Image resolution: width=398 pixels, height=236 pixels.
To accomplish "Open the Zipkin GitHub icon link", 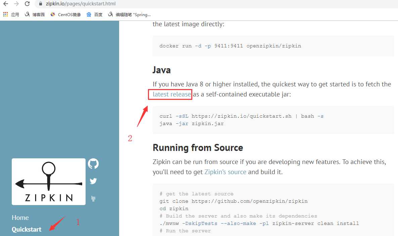I will 93,164.
